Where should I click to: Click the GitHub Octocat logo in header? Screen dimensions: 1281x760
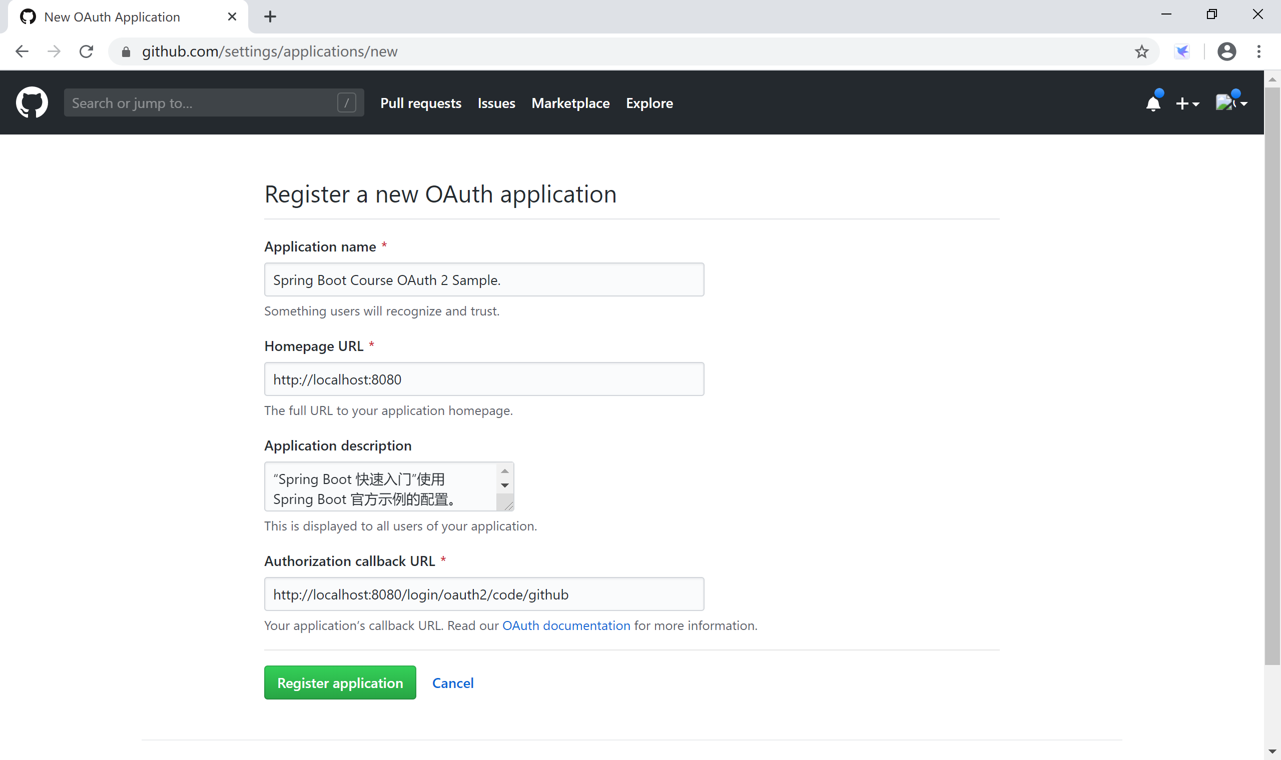click(x=32, y=102)
